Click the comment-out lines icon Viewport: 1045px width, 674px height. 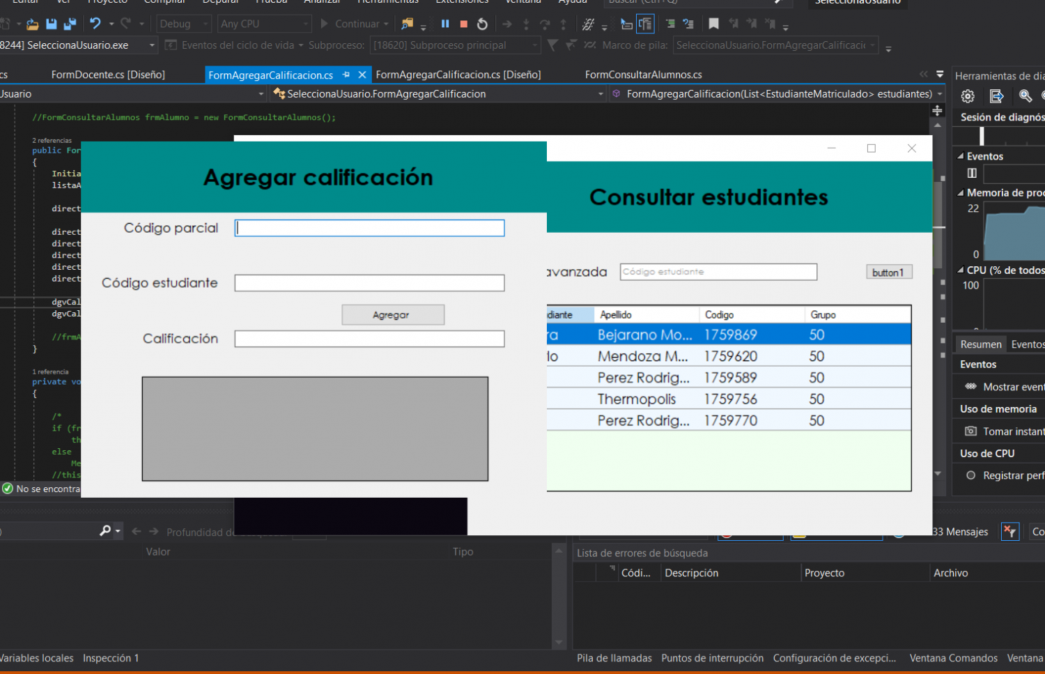coord(670,24)
